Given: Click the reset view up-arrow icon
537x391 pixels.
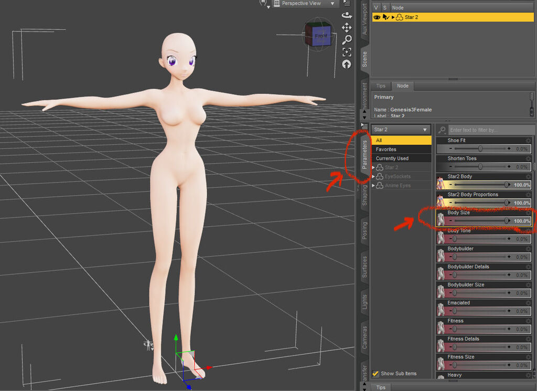Looking at the screenshot, I should (347, 64).
